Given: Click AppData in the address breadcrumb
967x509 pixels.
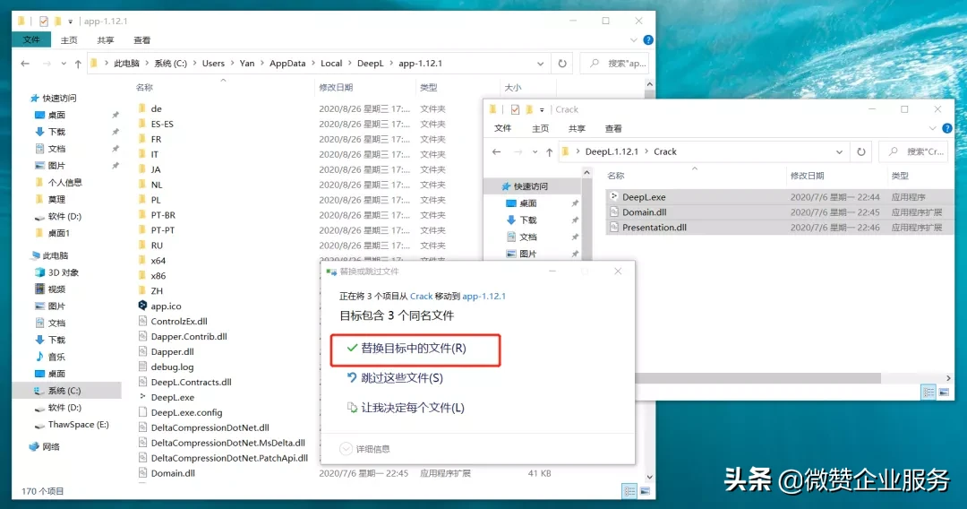Looking at the screenshot, I should point(287,64).
